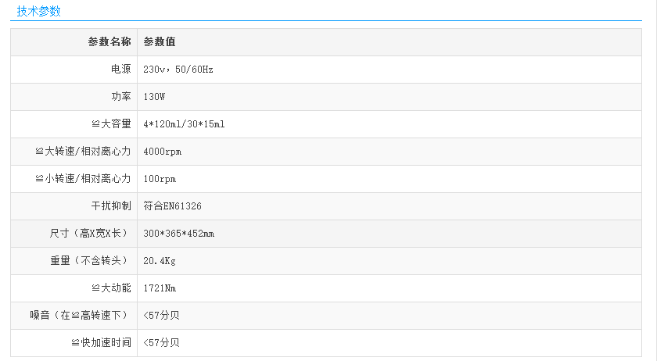Click the 1721Nm value cell

pos(160,288)
